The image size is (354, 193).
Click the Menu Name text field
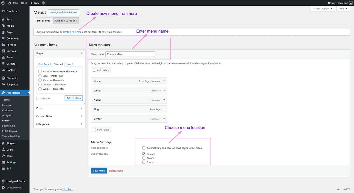(130, 54)
